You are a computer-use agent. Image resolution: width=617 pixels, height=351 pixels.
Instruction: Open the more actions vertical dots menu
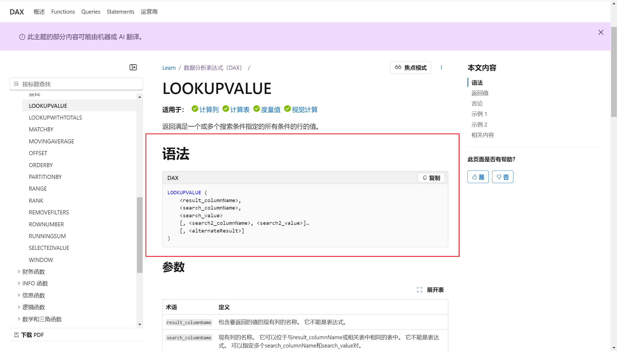point(441,68)
